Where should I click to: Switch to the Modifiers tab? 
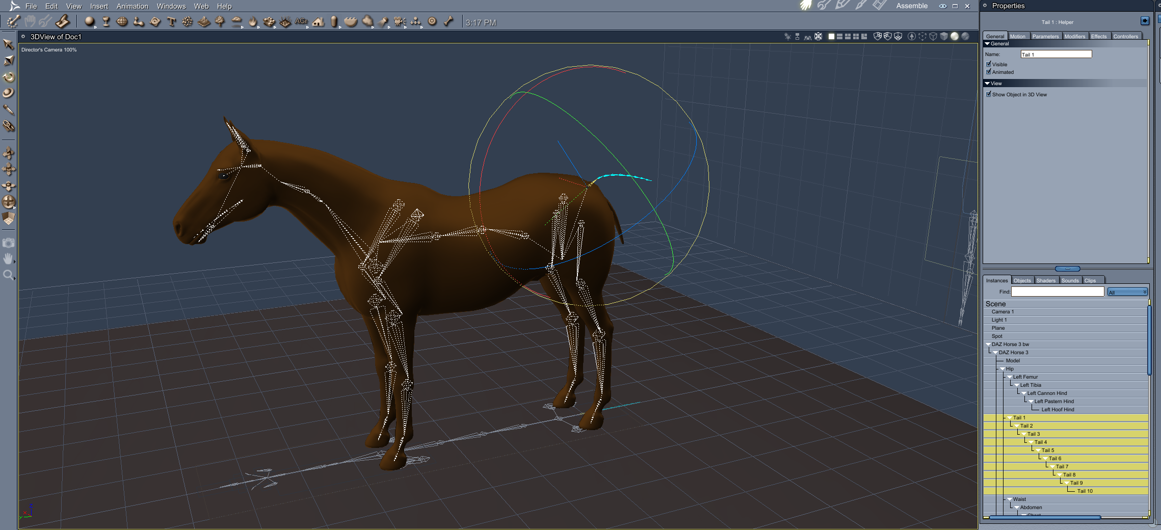(x=1075, y=36)
